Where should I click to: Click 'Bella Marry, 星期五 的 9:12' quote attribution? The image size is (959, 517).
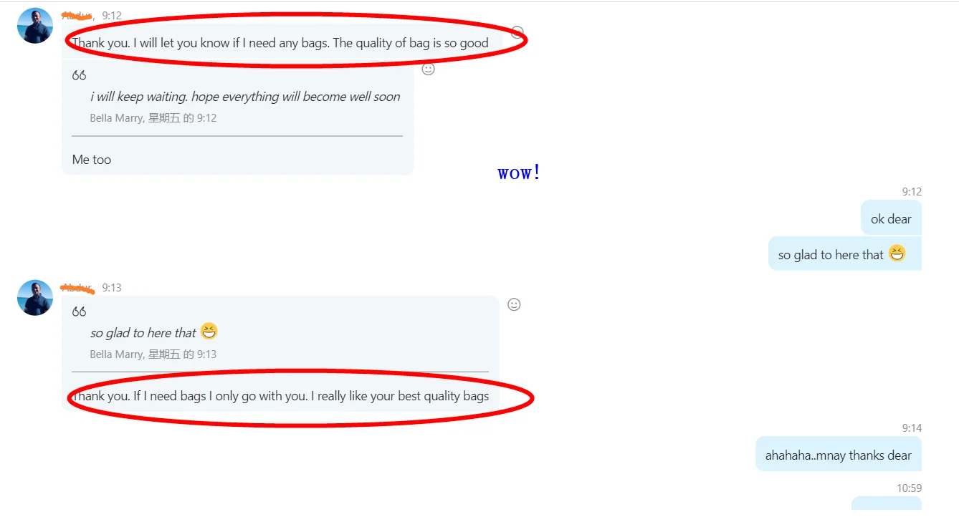coord(153,118)
